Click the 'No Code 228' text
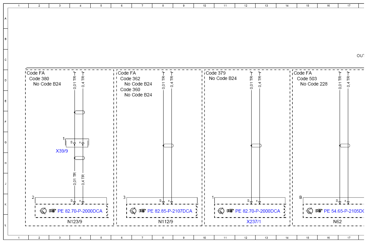367x243 pixels. click(314, 84)
